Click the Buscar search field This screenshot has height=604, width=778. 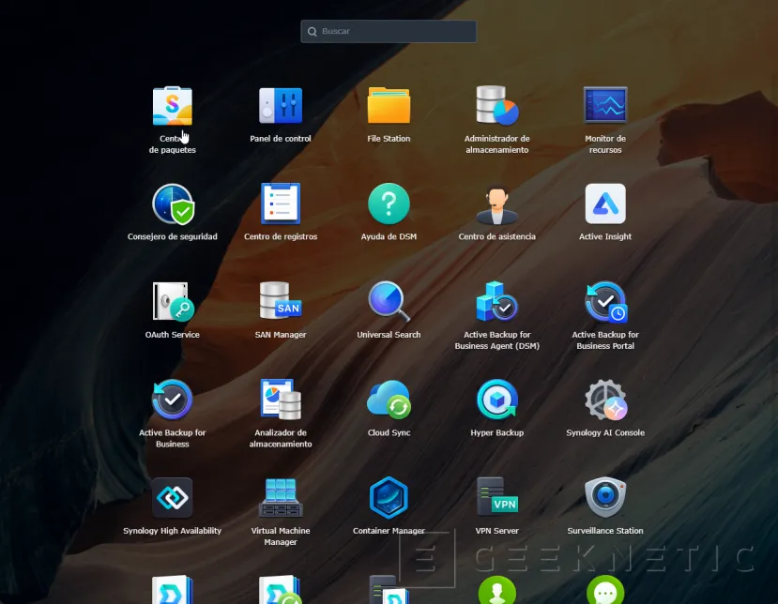[394, 32]
